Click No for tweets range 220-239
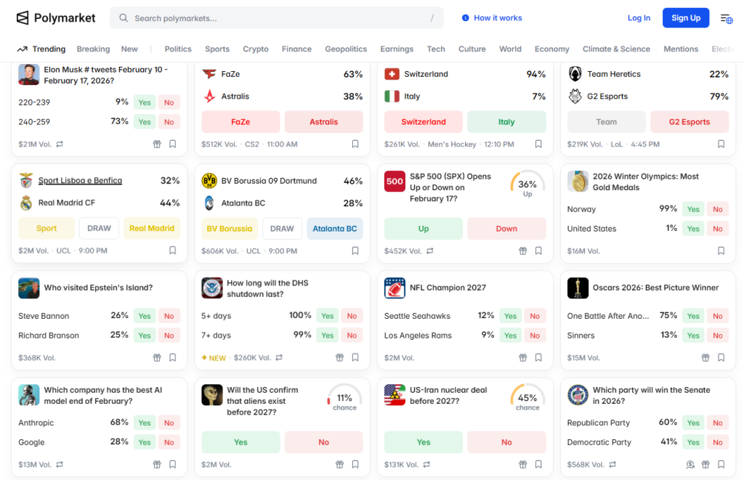This screenshot has height=480, width=744. click(169, 102)
